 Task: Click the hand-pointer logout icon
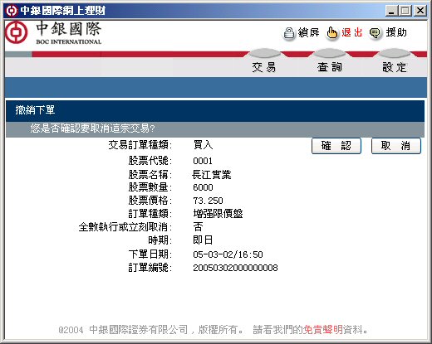332,34
